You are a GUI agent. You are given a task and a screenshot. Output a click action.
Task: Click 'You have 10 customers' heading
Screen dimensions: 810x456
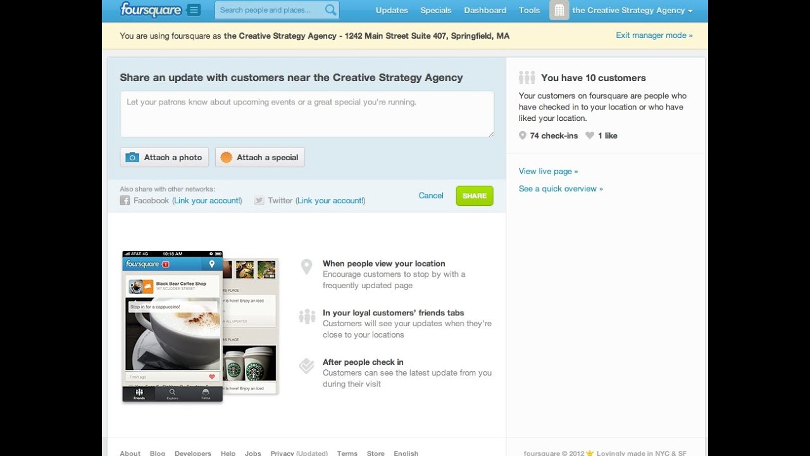pos(594,78)
